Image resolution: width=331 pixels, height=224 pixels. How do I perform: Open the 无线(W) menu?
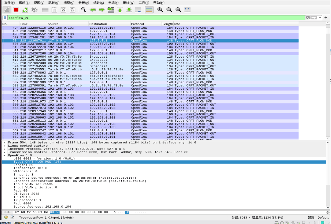(128, 3)
